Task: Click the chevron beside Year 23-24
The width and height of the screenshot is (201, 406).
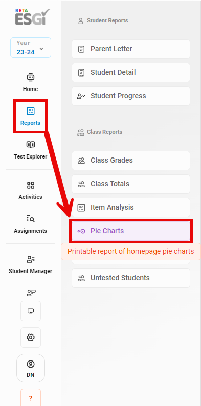Action: pos(41,49)
